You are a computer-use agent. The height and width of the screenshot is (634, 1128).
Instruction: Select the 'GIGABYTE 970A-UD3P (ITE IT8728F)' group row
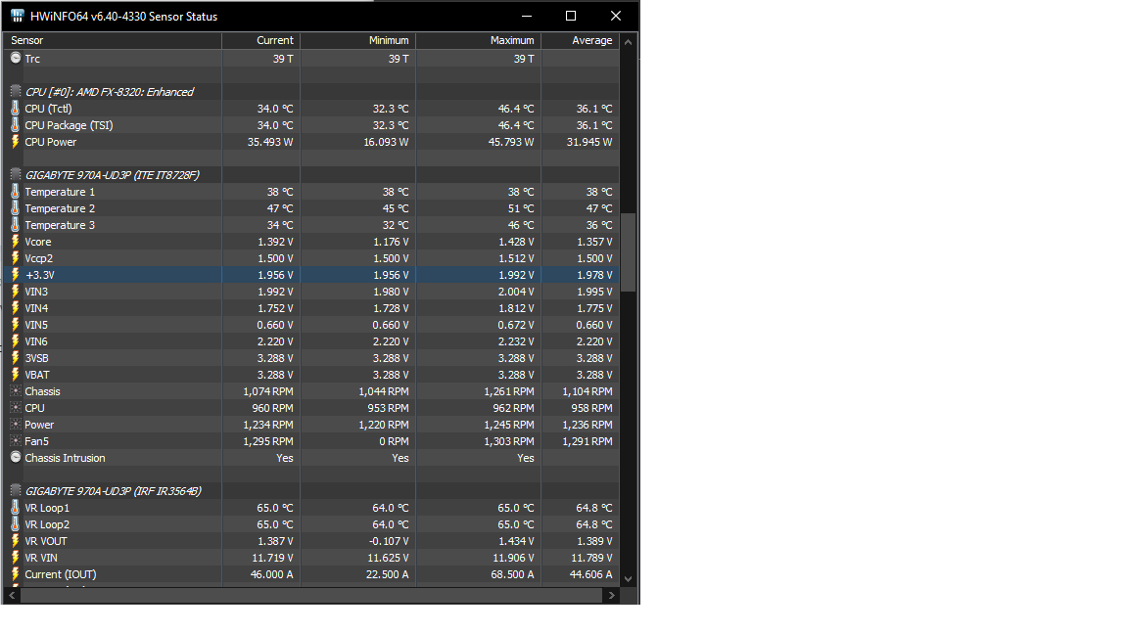[x=311, y=175]
